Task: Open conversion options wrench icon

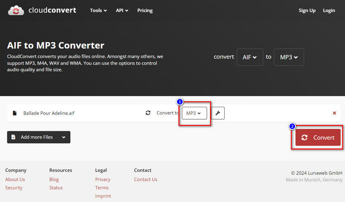Action: tap(218, 113)
